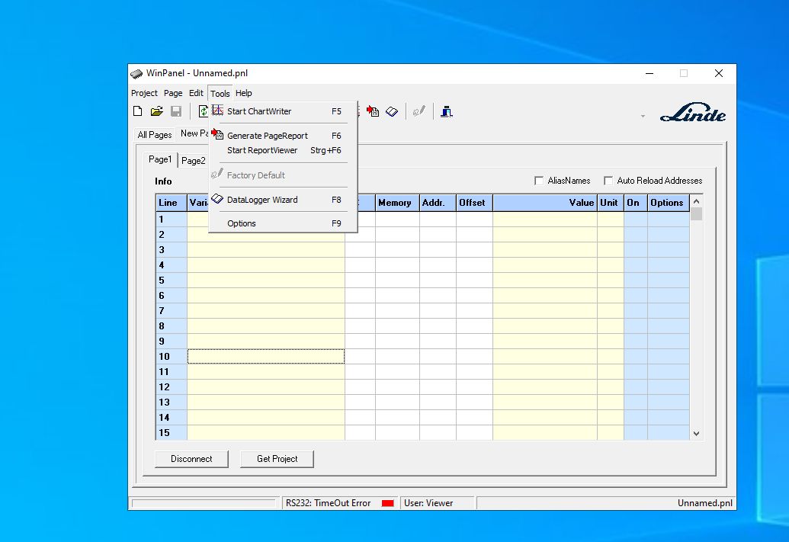Click the Get Project button
This screenshot has width=789, height=542.
point(277,459)
